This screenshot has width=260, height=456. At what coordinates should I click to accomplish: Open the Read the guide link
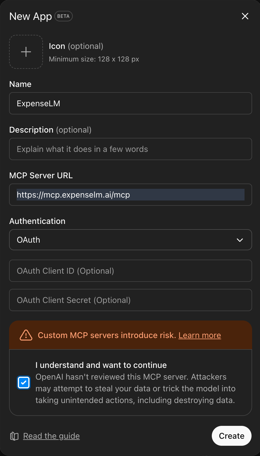coord(51,436)
